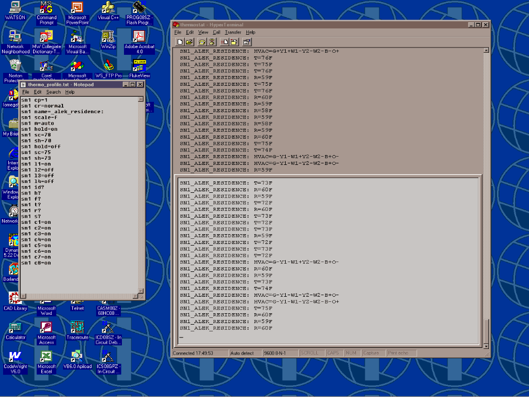Click the Send file toolbar icon

click(225, 42)
